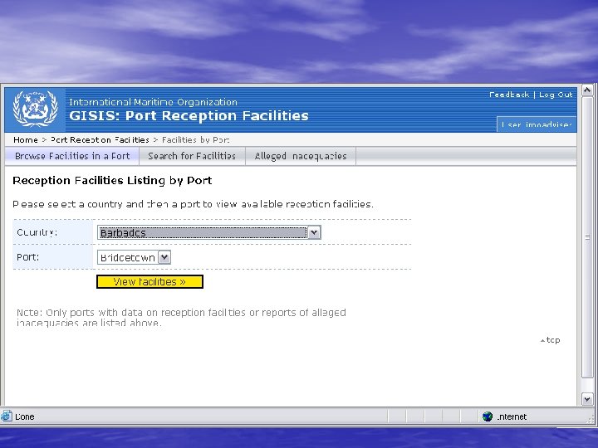Open the Port dropdown showing Bridgetown

[134, 257]
